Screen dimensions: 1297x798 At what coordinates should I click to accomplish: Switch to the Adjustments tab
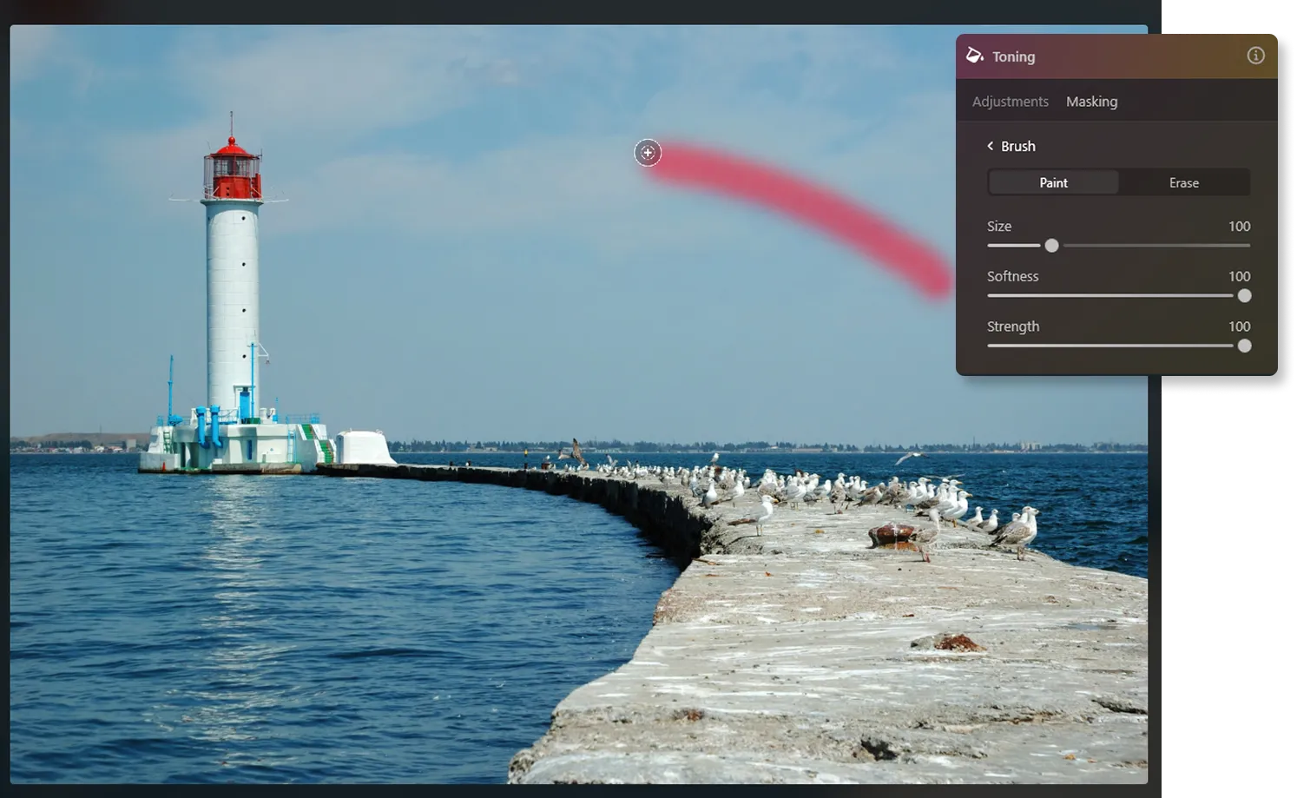[1010, 102]
